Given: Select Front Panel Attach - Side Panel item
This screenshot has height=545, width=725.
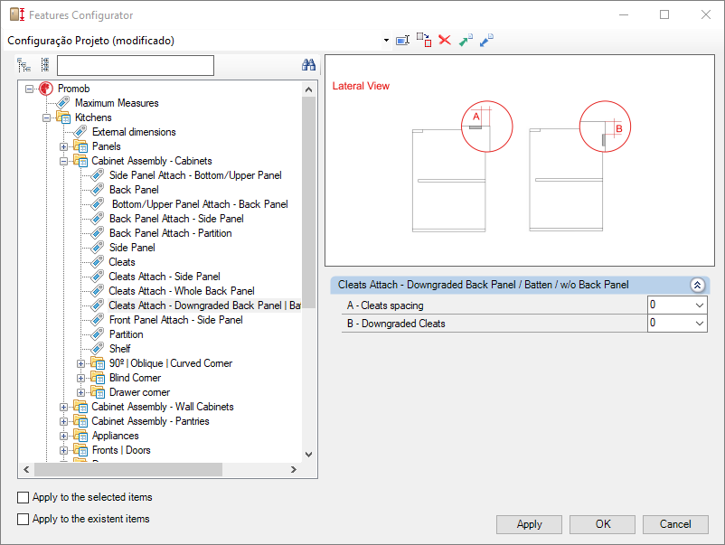Looking at the screenshot, I should click(175, 320).
